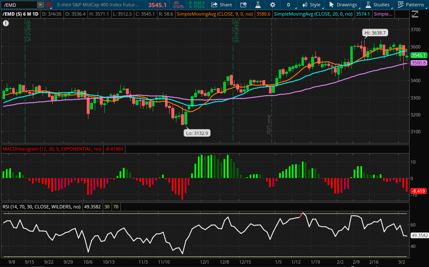
Task: Open the D timeframe dropdown
Action: (x=288, y=5)
